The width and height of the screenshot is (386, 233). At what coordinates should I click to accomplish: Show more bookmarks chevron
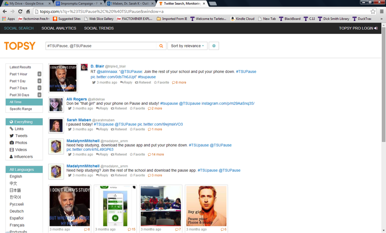coord(381,19)
